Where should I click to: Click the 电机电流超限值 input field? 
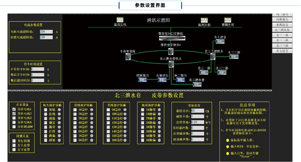click(46, 32)
